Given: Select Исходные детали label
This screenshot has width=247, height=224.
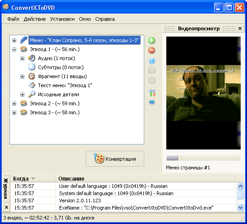Looking at the screenshot, I should pos(59,94).
